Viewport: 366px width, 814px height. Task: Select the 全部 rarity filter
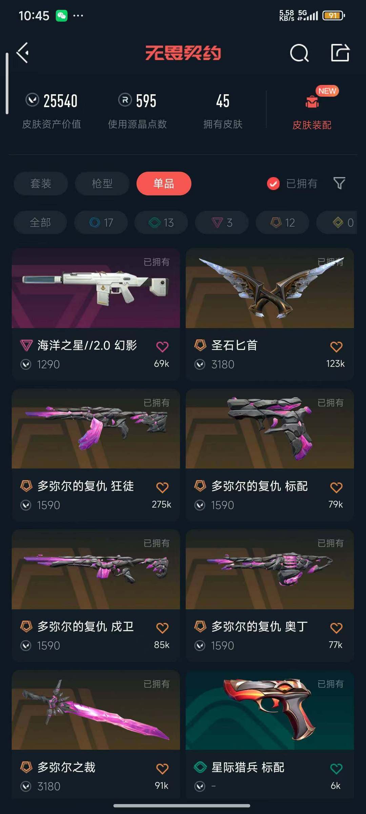(40, 222)
